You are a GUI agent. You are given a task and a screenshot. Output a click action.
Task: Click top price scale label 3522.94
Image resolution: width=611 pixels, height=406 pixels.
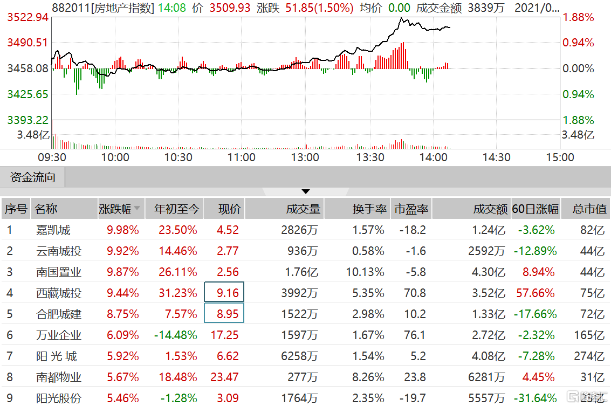[28, 17]
